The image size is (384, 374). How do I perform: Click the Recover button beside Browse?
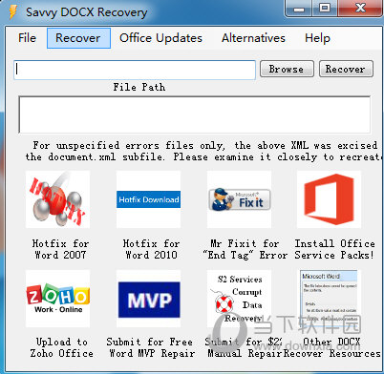click(346, 69)
